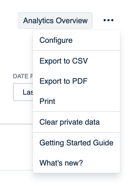This screenshot has height=192, width=135.
Task: Select Configure from the dropdown menu
Action: point(76,40)
